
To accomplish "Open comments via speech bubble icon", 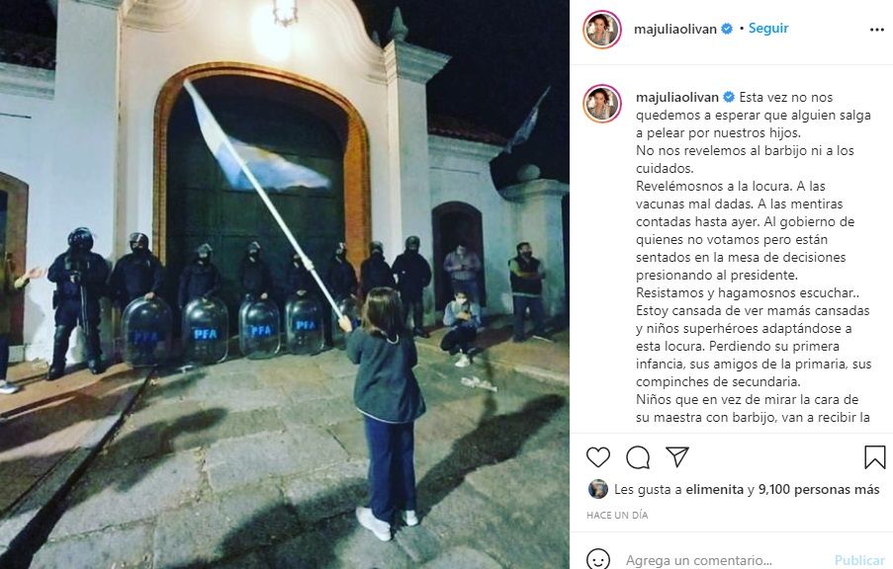I will [638, 457].
